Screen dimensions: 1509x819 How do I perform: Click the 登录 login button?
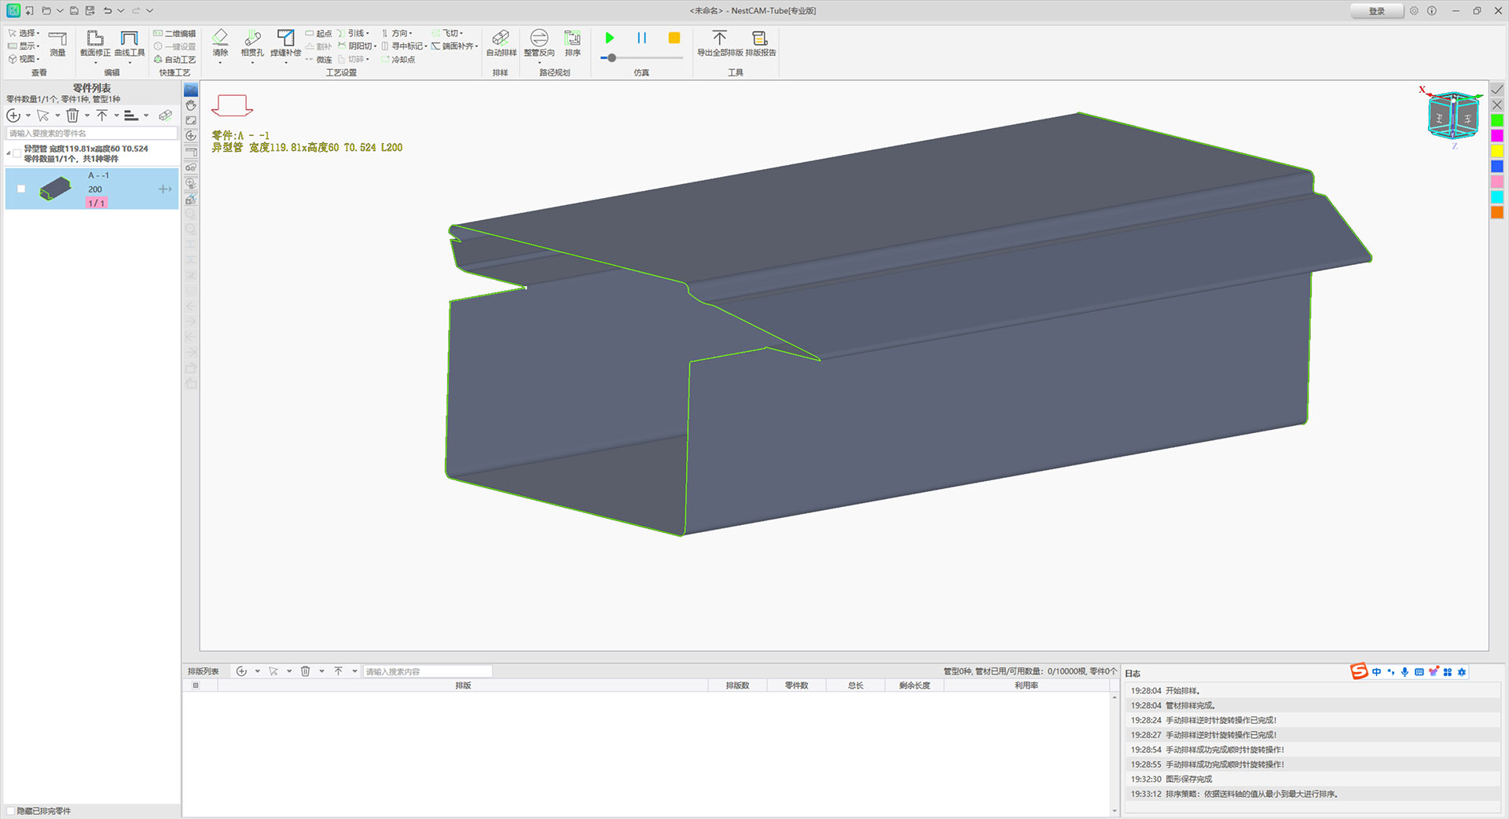pos(1376,11)
